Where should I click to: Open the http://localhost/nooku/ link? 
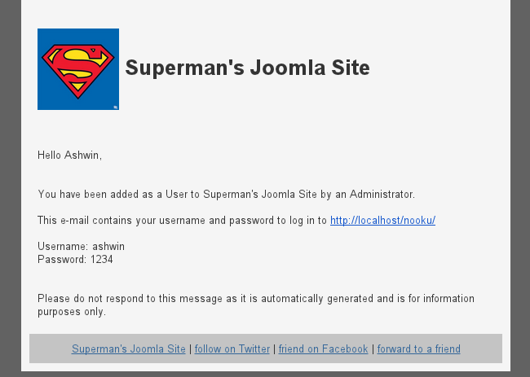(382, 221)
